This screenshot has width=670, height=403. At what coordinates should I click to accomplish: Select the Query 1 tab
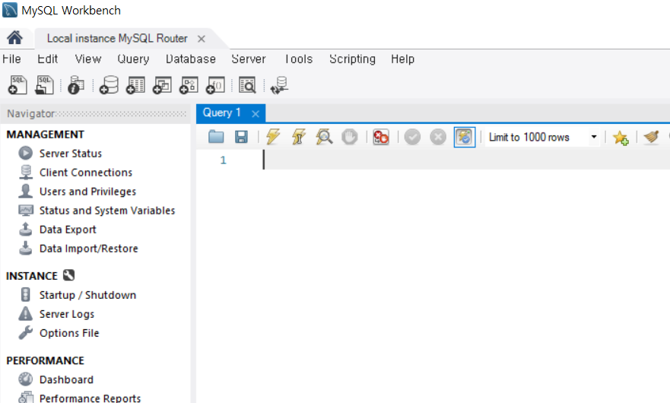click(x=222, y=113)
